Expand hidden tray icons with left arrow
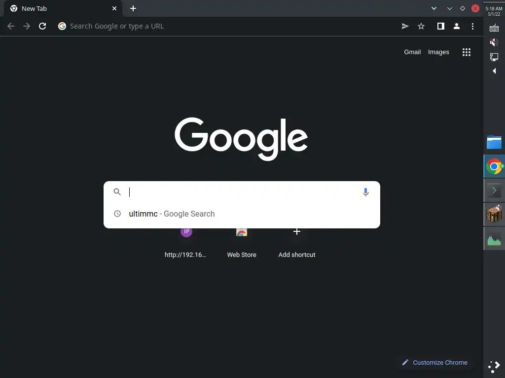The height and width of the screenshot is (378, 505). click(x=494, y=71)
